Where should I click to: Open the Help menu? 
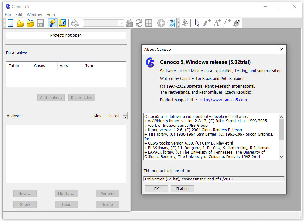tap(50, 15)
